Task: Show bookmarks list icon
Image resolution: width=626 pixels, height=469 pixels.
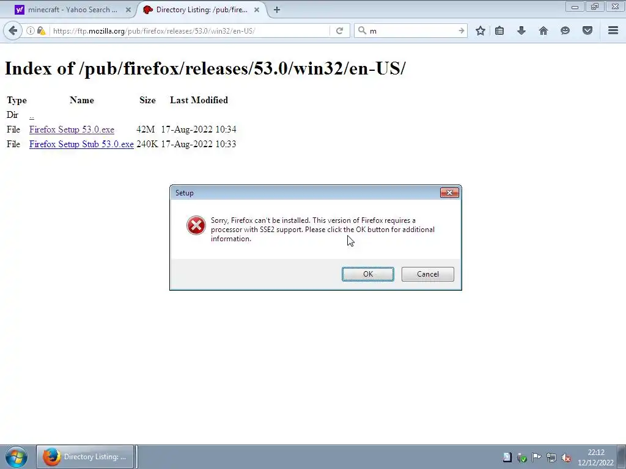Action: coord(499,31)
